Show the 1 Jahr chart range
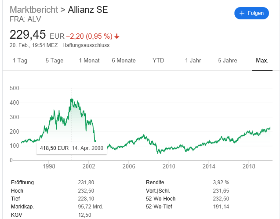The height and width of the screenshot is (219, 280). [x=193, y=61]
